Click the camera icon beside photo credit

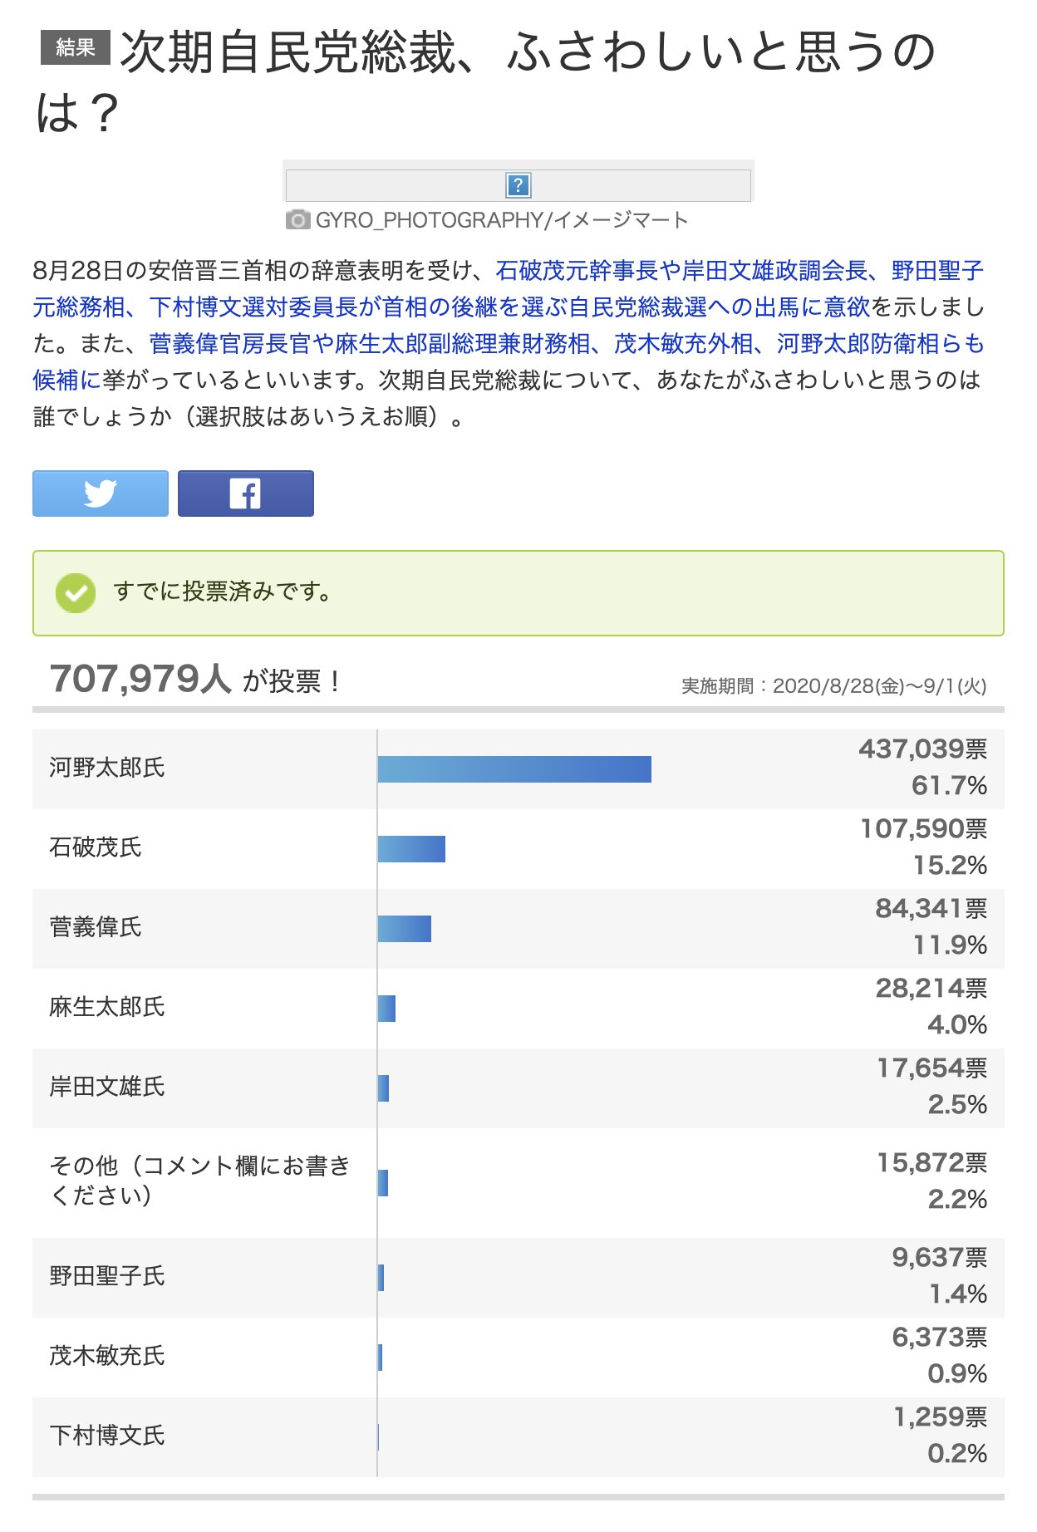coord(297,220)
